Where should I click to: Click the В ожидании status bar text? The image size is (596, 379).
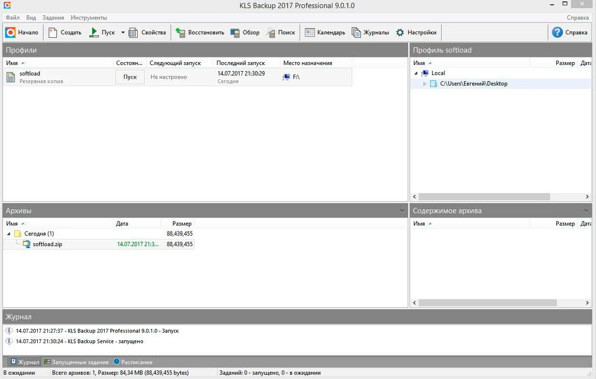click(x=19, y=373)
